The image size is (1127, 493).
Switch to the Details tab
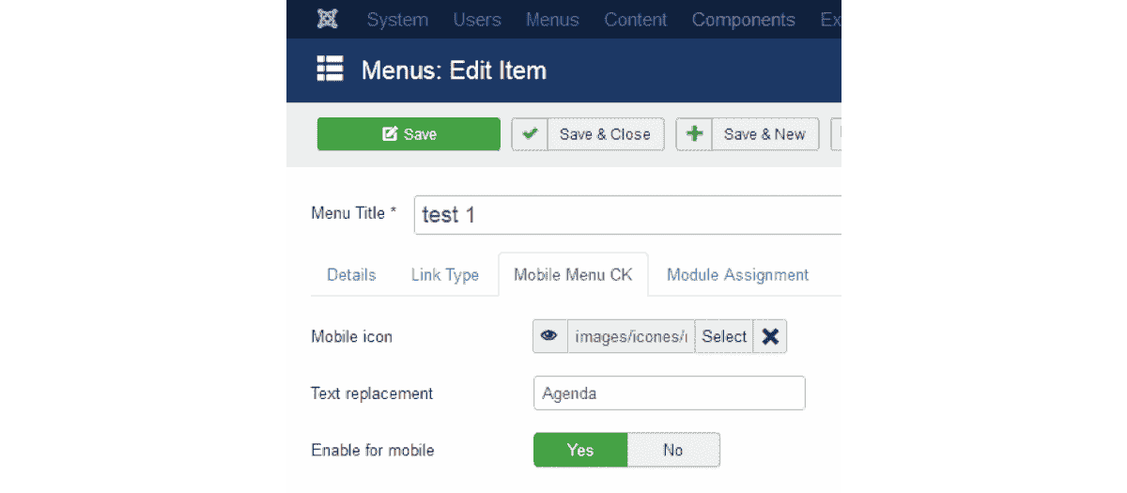tap(351, 275)
